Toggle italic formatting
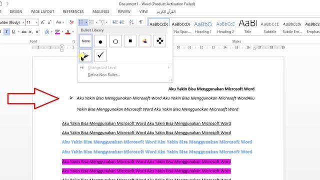This screenshot has height=180, width=320. click(x=6, y=32)
